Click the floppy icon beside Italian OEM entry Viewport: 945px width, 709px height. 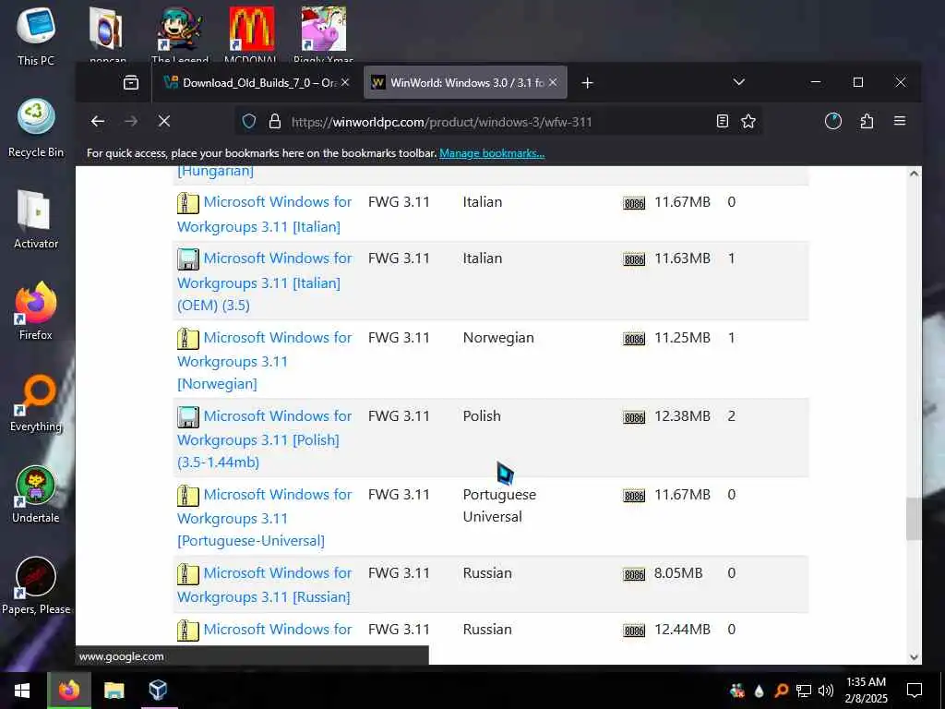coord(188,259)
